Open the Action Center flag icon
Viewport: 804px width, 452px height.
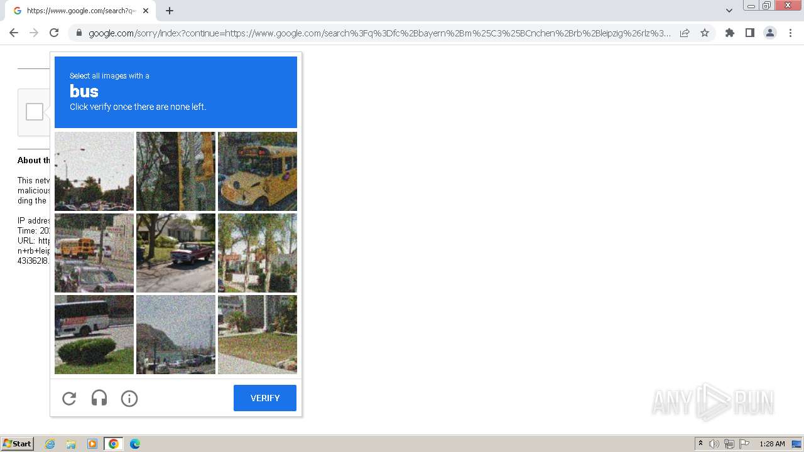click(744, 444)
